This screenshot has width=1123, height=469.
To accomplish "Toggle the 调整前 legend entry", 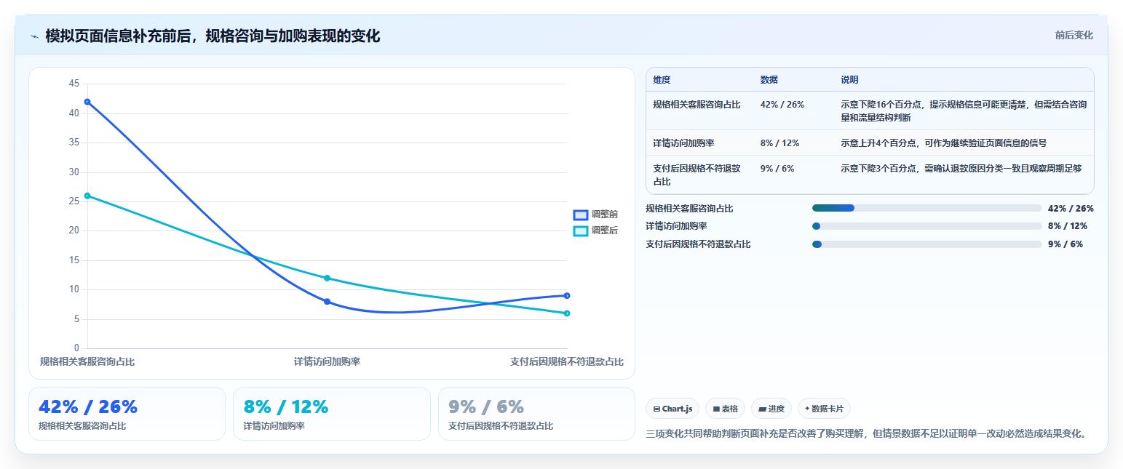I will (x=595, y=215).
